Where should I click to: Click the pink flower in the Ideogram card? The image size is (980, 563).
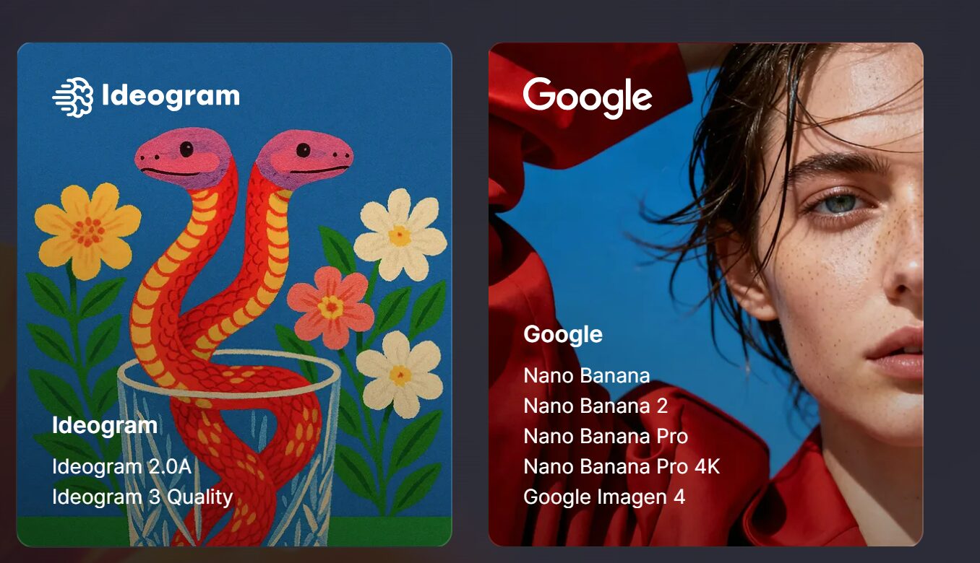pos(331,307)
